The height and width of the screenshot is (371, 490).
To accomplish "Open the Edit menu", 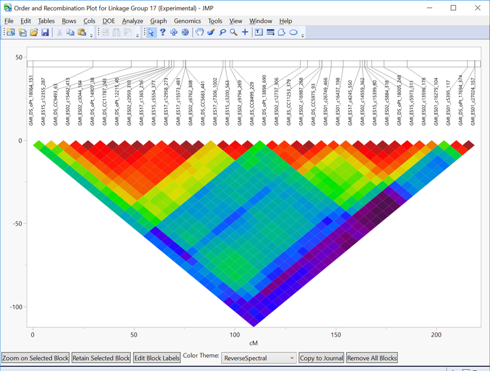I will coord(25,21).
